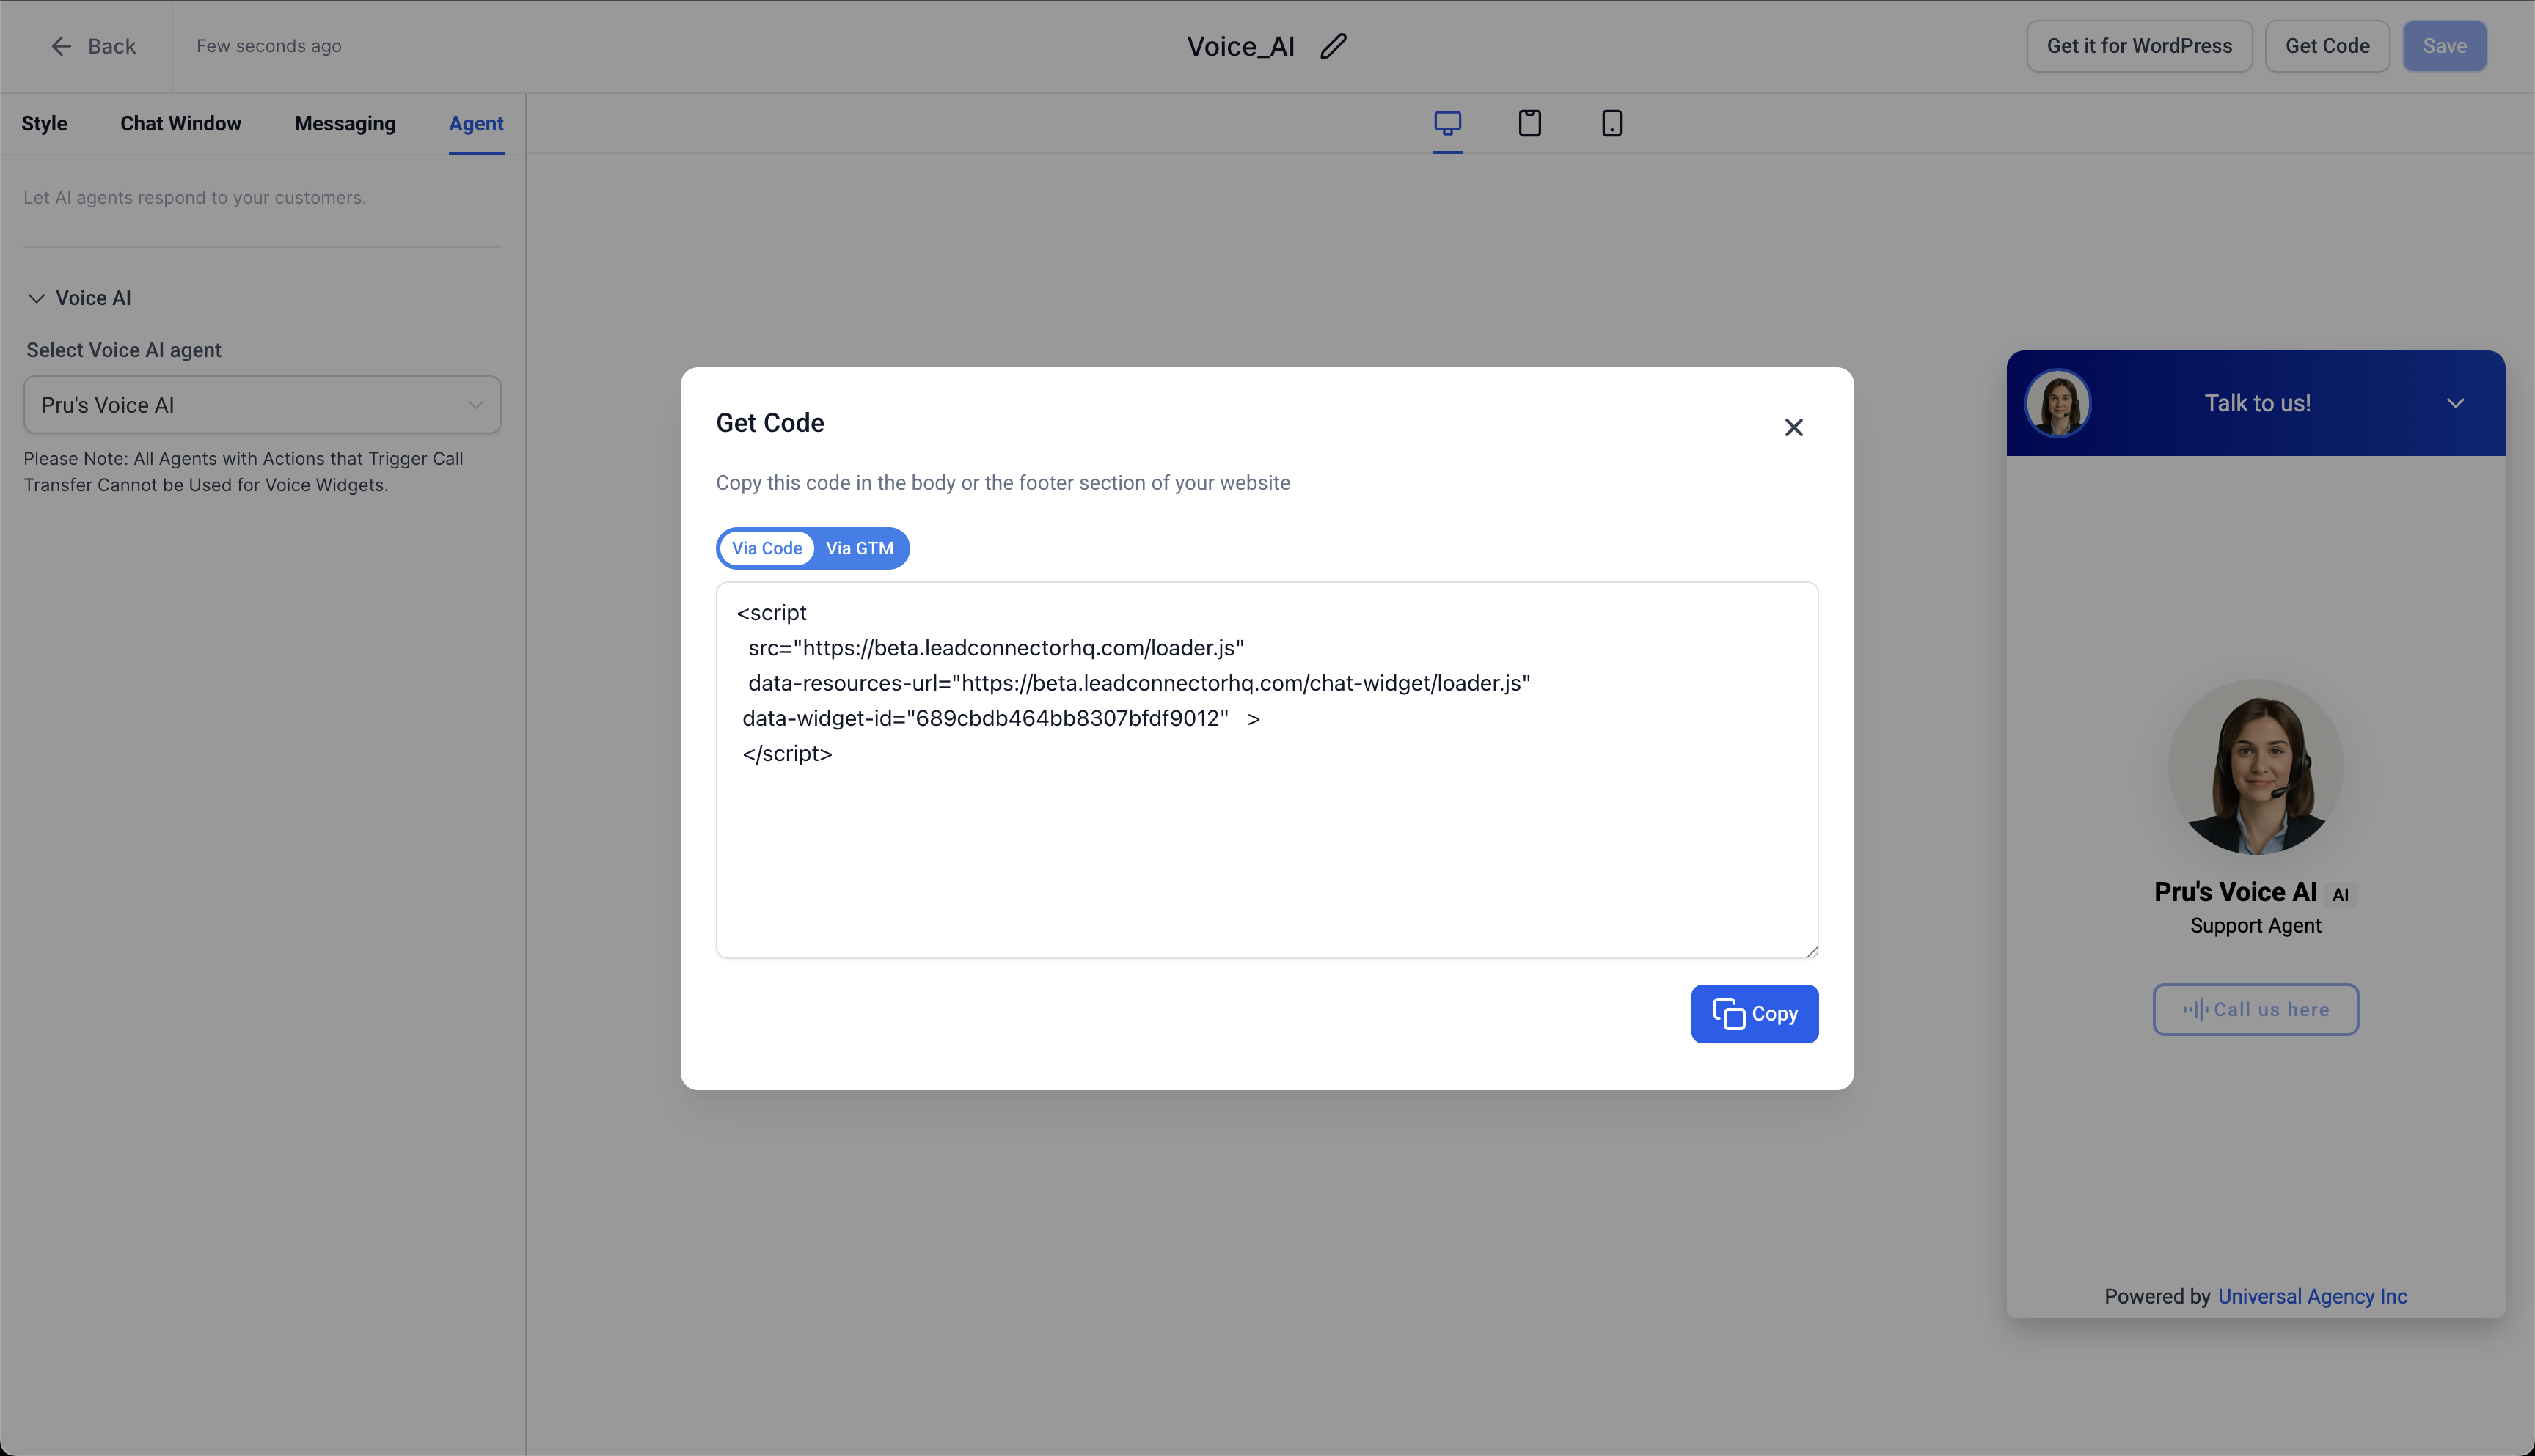2535x1456 pixels.
Task: Click the large Pru's Voice AI portrait
Action: pos(2255,767)
